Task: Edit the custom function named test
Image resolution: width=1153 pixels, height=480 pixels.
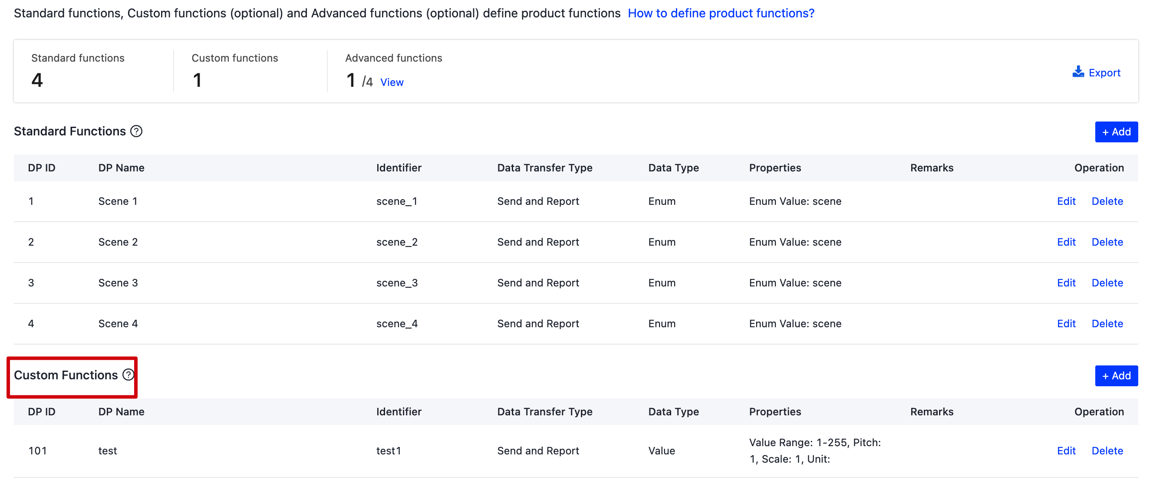Action: (x=1066, y=450)
